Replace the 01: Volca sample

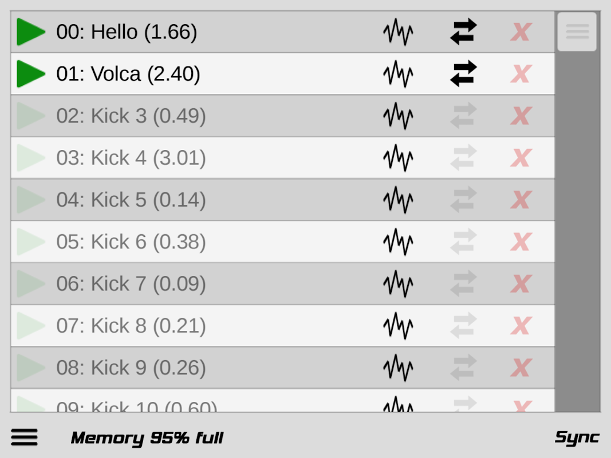[x=463, y=74]
